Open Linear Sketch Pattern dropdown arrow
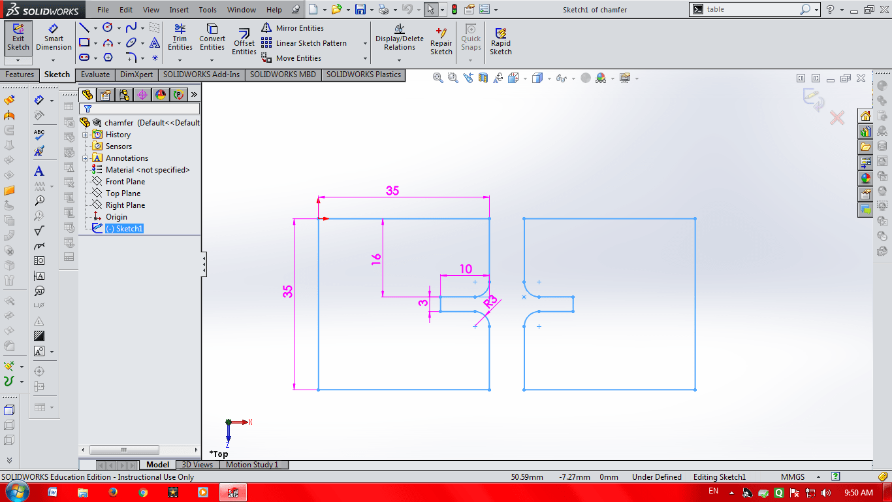Image resolution: width=892 pixels, height=502 pixels. [x=364, y=43]
